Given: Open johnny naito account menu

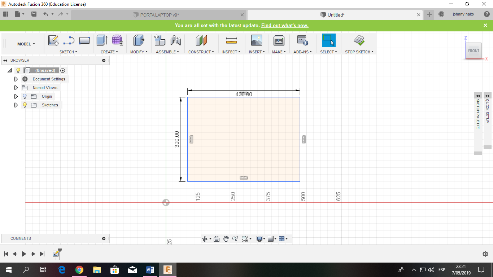Looking at the screenshot, I should point(463,14).
